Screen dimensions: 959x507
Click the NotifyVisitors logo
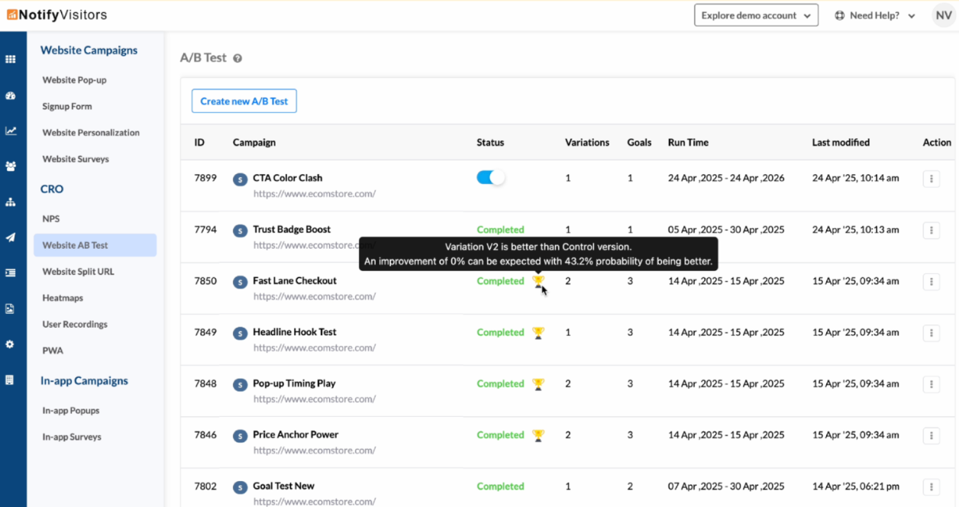tap(57, 15)
